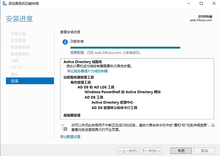
Task: Open the 导出配置设置 link
Action: tap(70, 137)
